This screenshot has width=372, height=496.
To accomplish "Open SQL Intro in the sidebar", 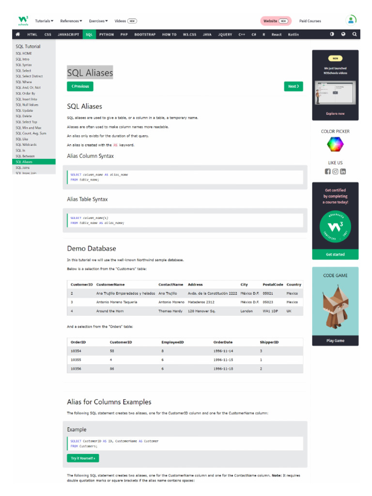I will pos(22,59).
